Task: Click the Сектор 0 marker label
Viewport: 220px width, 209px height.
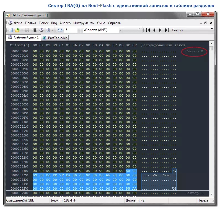Action: pos(194,51)
